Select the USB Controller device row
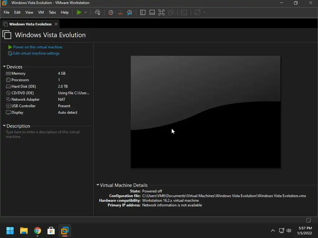 pyautogui.click(x=48, y=106)
